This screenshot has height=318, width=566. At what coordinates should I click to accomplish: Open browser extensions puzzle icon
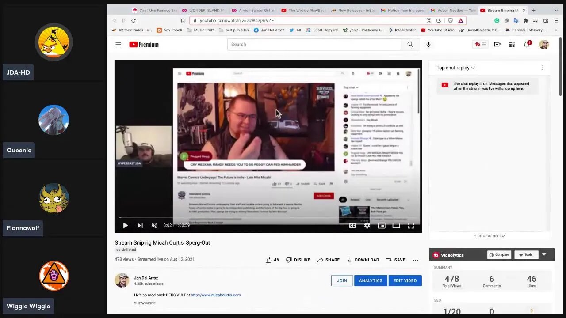click(x=526, y=20)
